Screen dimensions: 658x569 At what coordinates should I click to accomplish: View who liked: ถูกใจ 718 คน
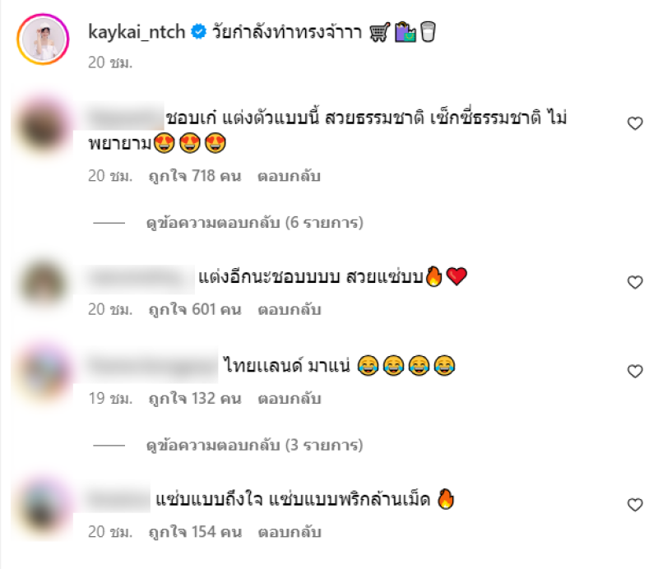[x=195, y=176]
